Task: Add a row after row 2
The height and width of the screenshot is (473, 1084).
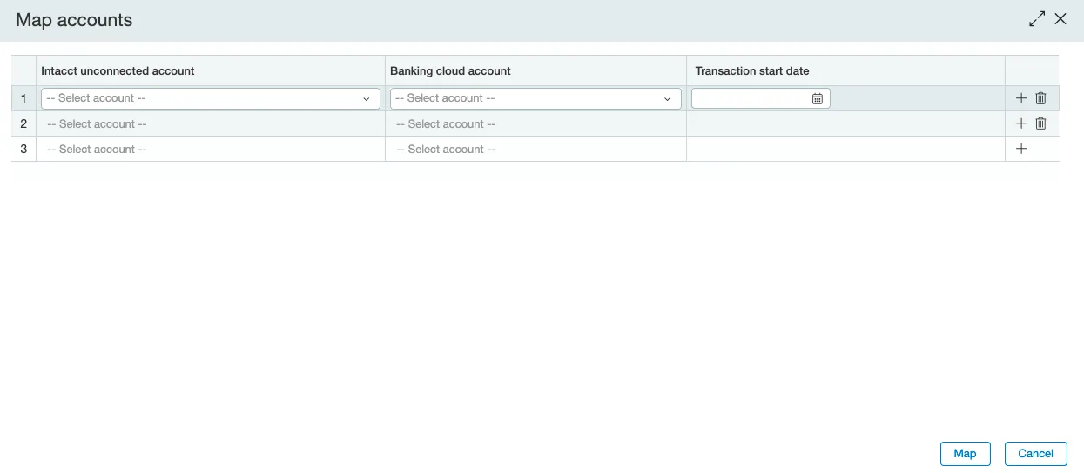Action: (x=1021, y=123)
